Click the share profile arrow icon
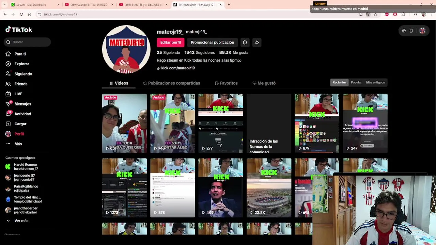Image resolution: width=436 pixels, height=245 pixels. (256, 43)
